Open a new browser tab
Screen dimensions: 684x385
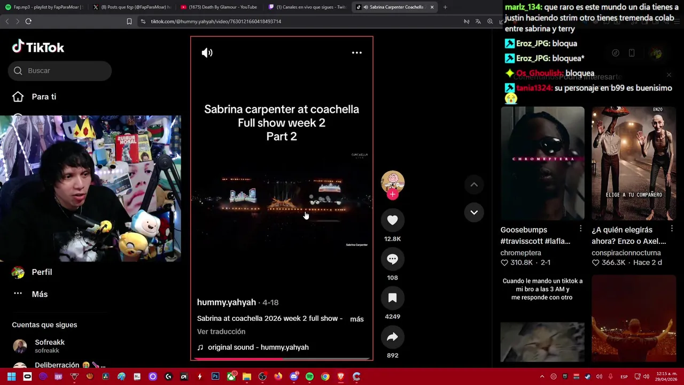[x=445, y=7]
